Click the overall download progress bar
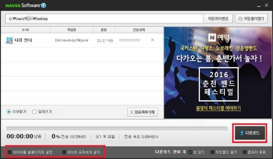Screen dimensions: 273x159 click(117, 128)
